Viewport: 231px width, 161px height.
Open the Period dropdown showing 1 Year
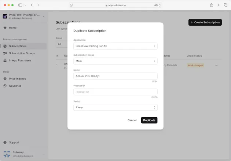(115, 108)
